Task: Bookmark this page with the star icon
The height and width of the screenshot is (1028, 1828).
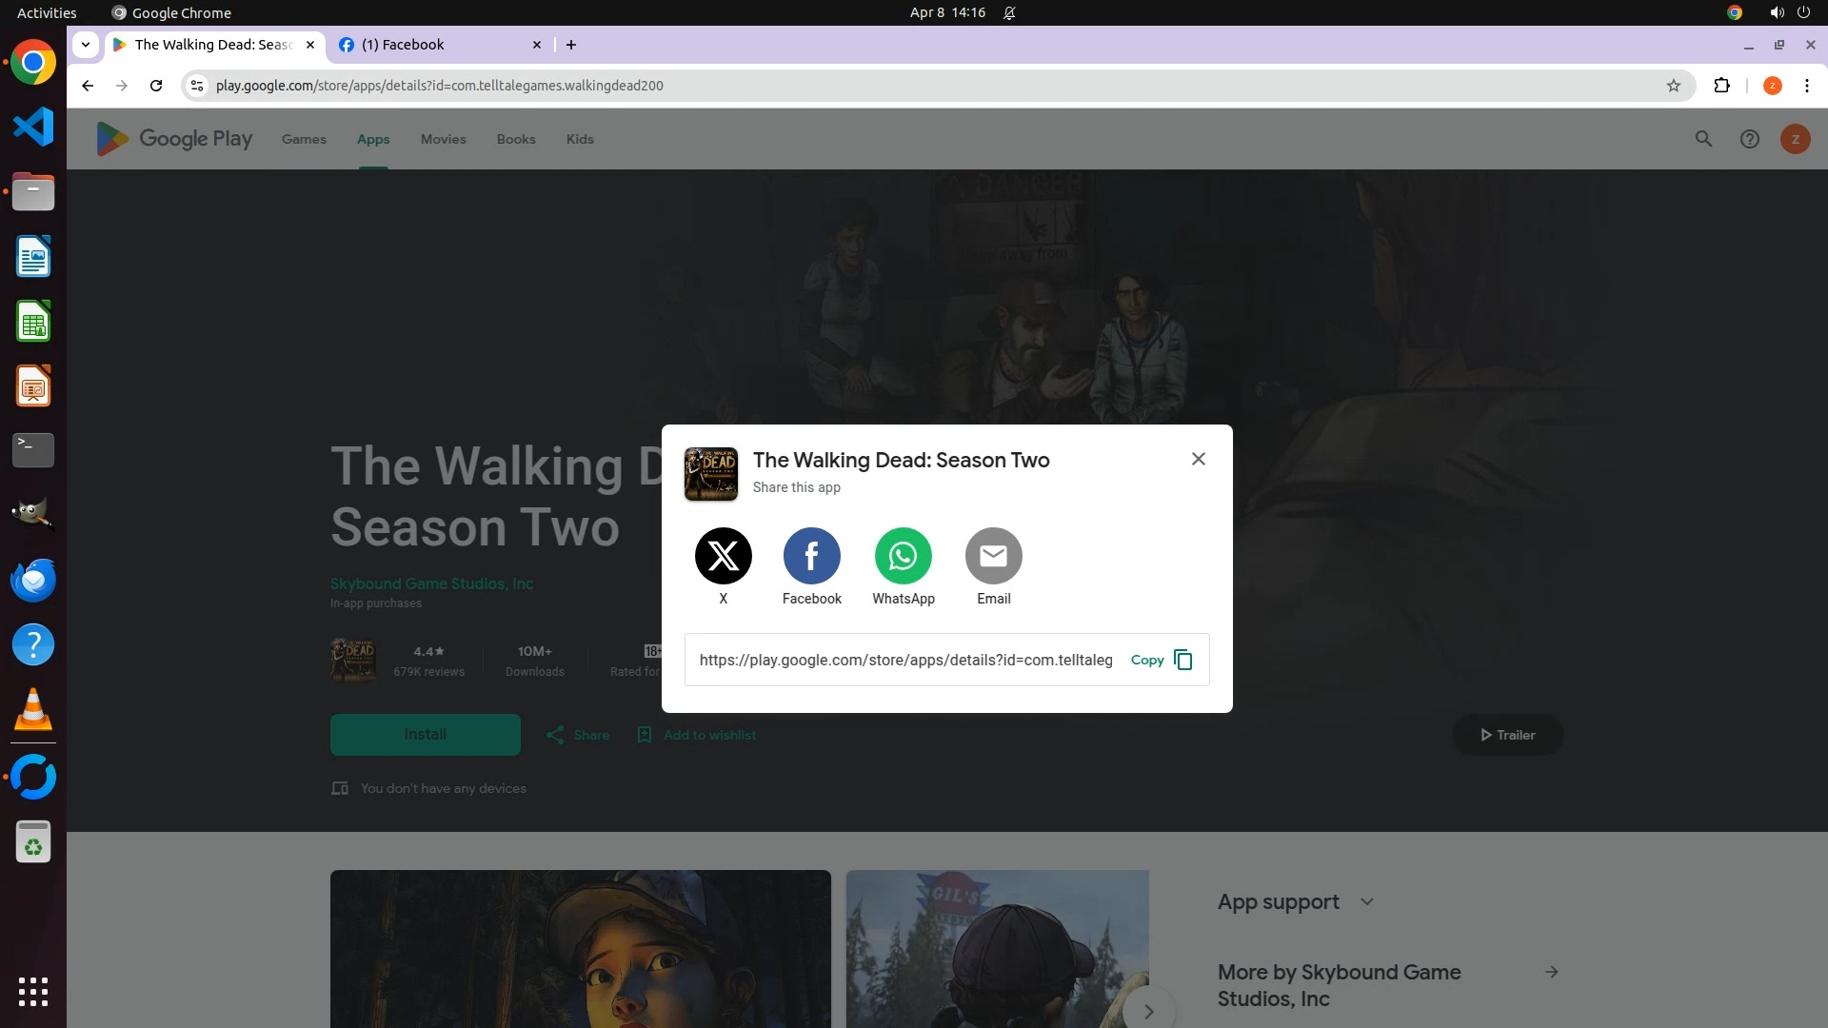Action: [1673, 86]
